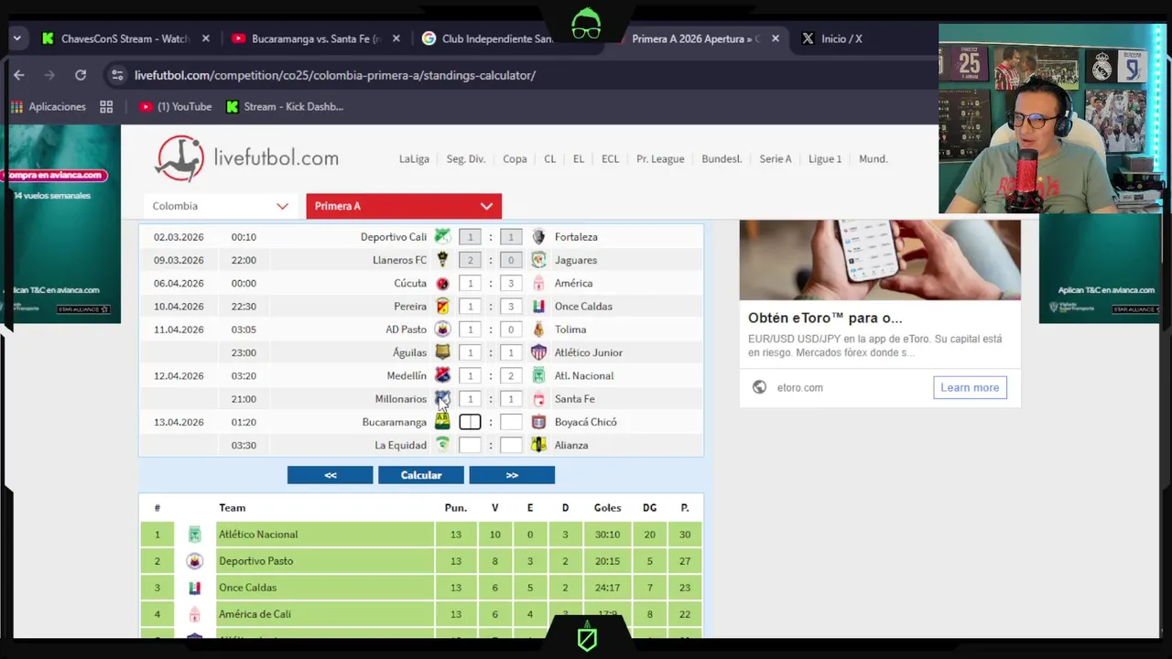Click La Equidad home score input box

click(470, 445)
